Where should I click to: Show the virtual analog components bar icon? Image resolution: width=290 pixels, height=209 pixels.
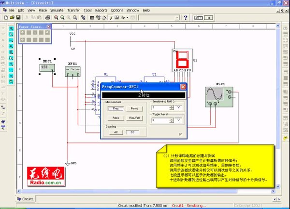11,58
